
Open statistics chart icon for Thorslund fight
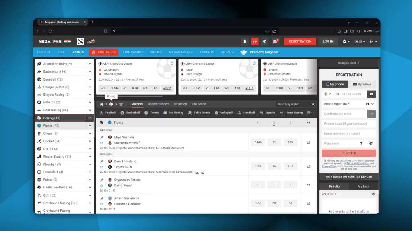(x=197, y=172)
